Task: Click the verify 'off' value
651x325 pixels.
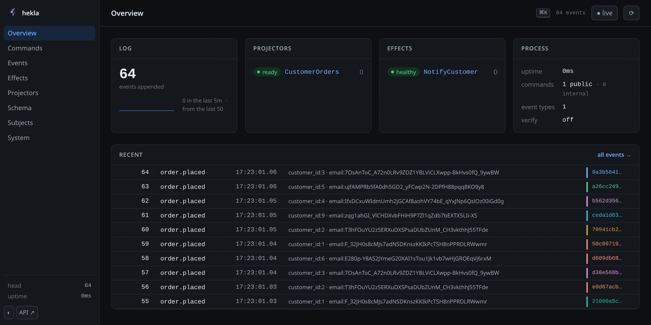Action: click(568, 120)
